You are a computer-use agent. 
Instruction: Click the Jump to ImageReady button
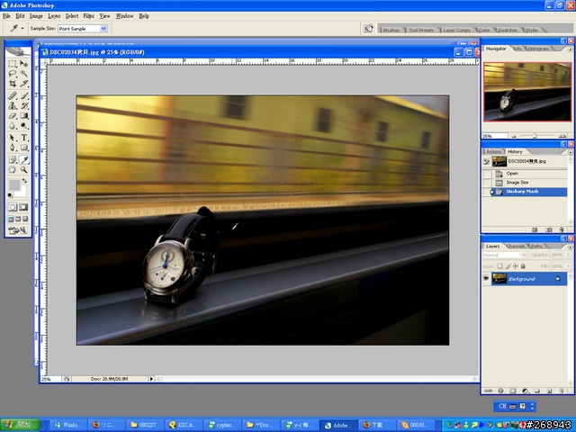[x=18, y=230]
